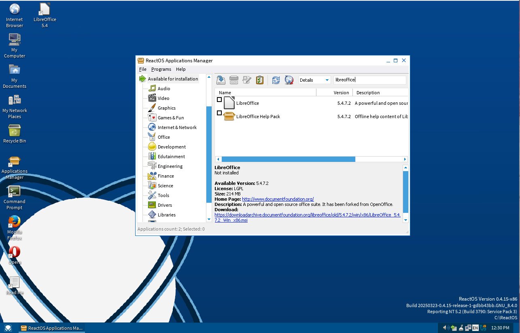Check the LibreOffice checkbox
The width and height of the screenshot is (520, 333).
point(219,100)
